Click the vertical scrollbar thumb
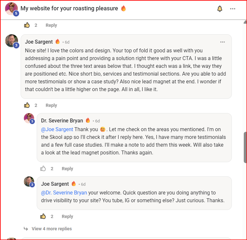 pos(245,147)
